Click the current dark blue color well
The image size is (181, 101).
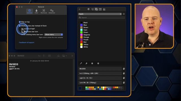(80, 88)
